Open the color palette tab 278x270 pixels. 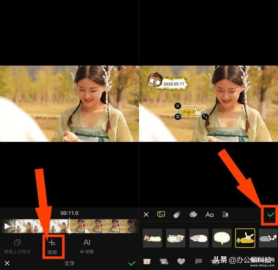click(193, 214)
